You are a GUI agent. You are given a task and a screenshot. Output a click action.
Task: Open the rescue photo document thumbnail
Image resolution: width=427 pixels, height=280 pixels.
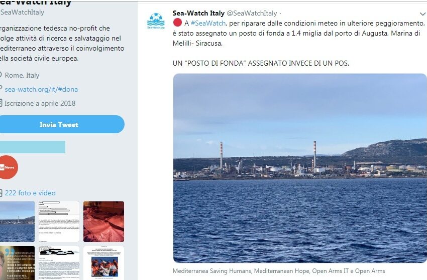[x=104, y=263]
